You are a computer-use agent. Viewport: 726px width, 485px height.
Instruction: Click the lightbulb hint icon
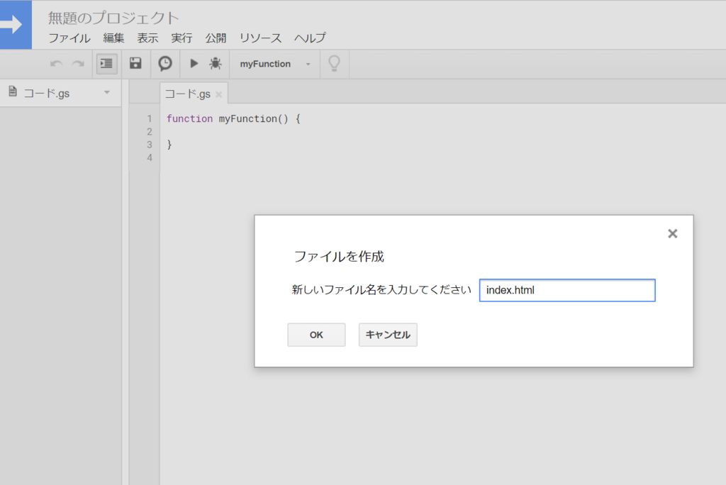[335, 64]
